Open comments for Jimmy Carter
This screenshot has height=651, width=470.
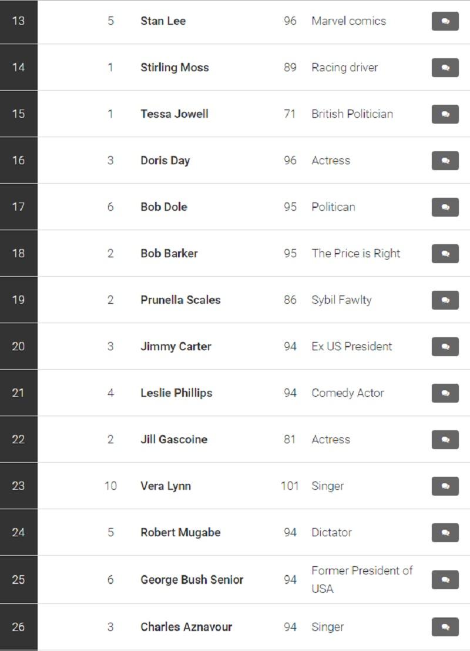[445, 347]
